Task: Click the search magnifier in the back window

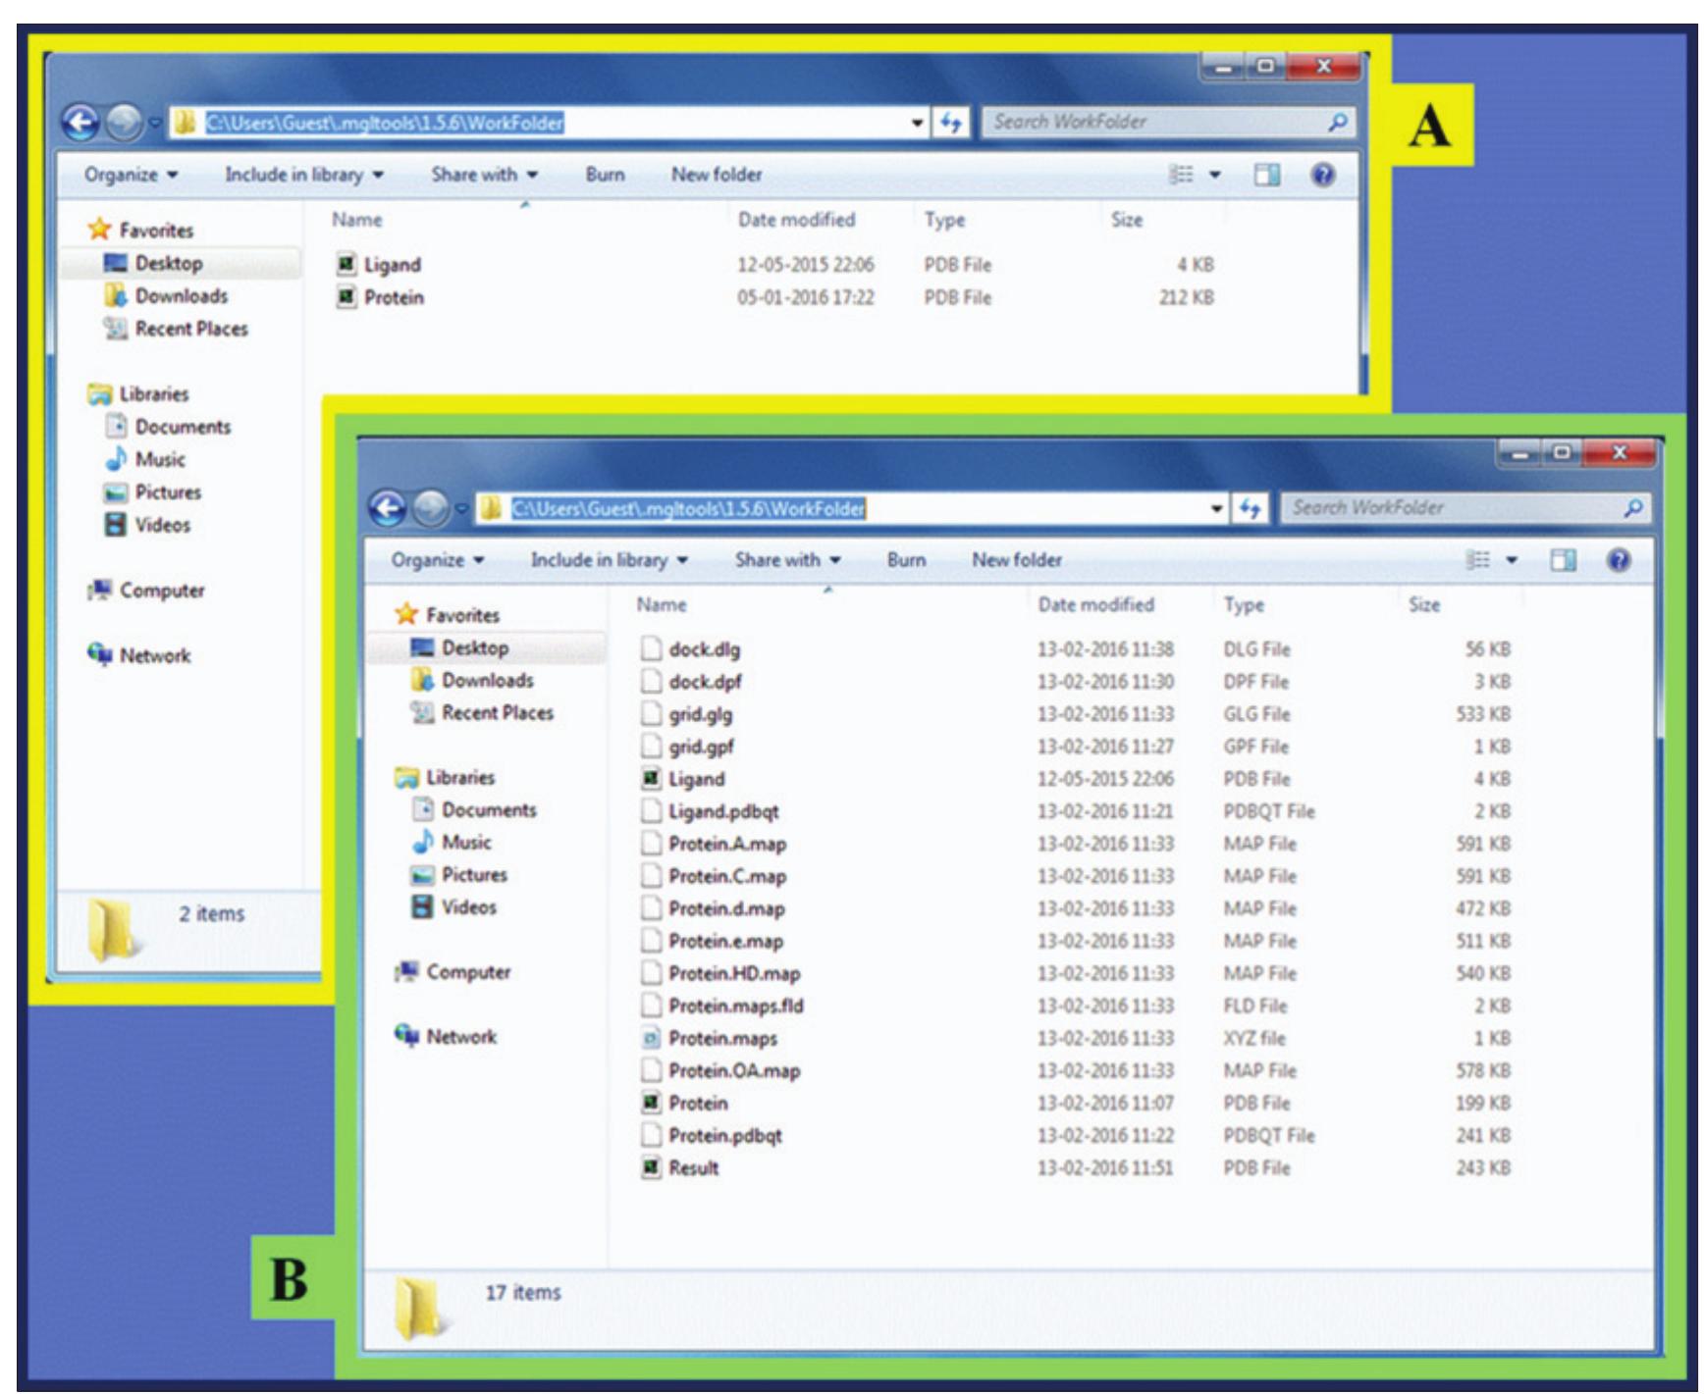Action: tap(1337, 123)
